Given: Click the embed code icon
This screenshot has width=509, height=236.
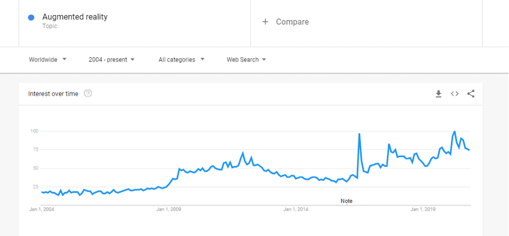Looking at the screenshot, I should (455, 94).
